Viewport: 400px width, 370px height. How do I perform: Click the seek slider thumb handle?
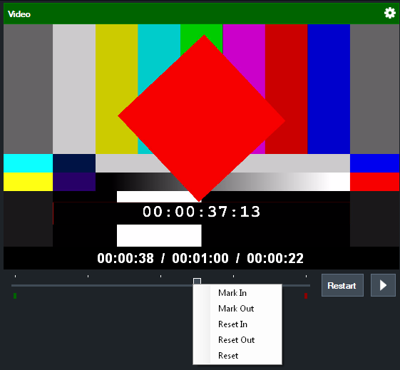coord(197,282)
